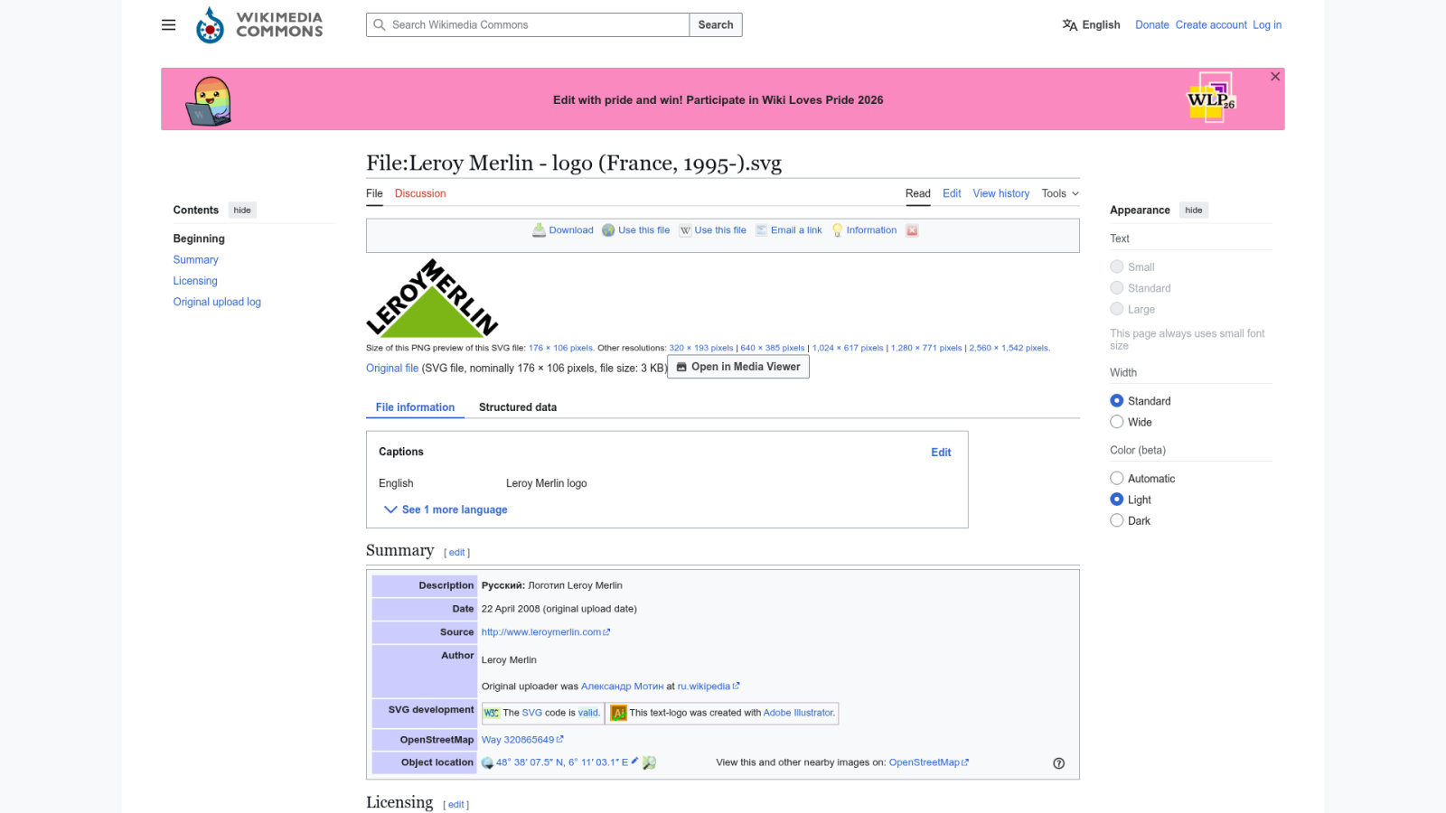Click the Download icon in the file toolbar
The height and width of the screenshot is (813, 1446).
(539, 230)
